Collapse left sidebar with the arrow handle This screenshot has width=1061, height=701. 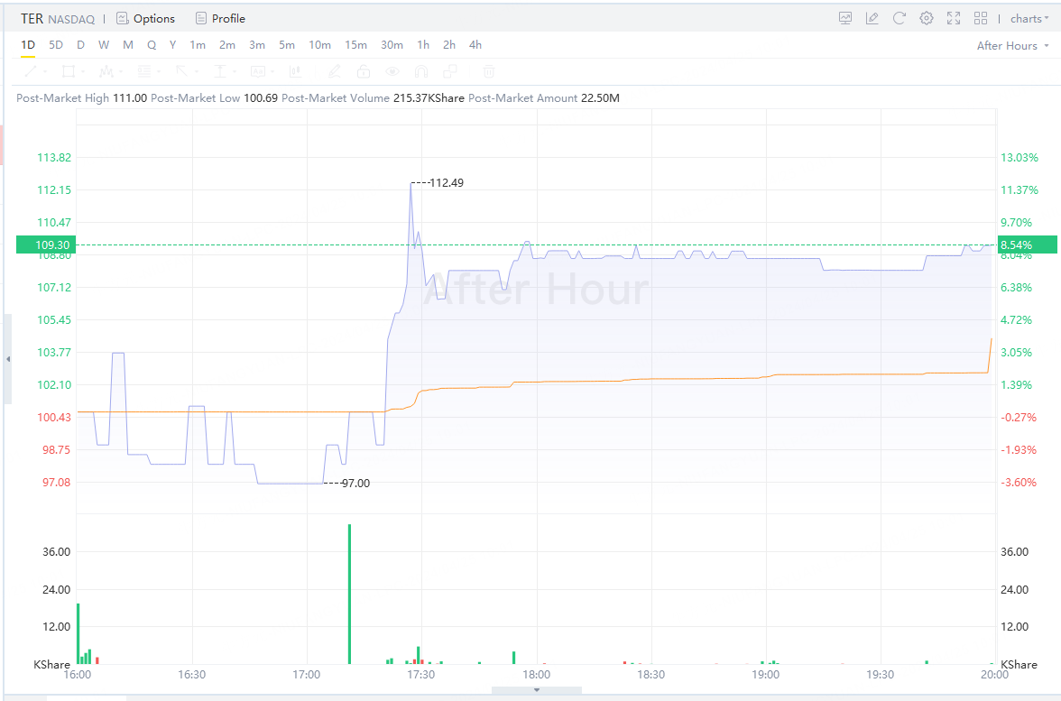7,359
